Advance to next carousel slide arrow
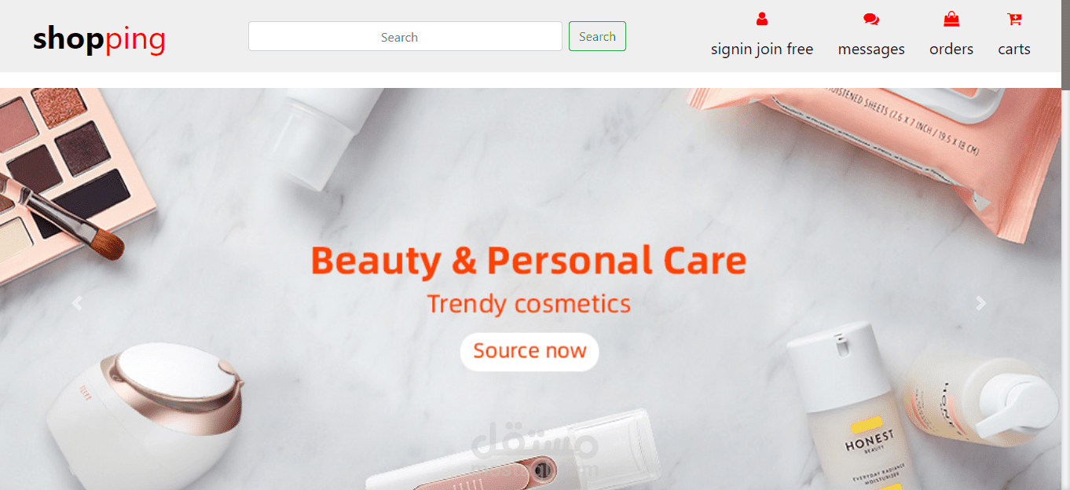Viewport: 1070px width, 490px height. pyautogui.click(x=980, y=304)
